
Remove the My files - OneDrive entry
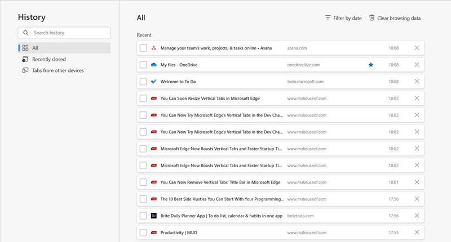coord(417,65)
